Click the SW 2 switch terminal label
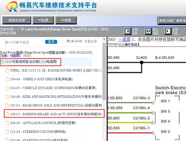The image size is (186, 141). [165, 131]
